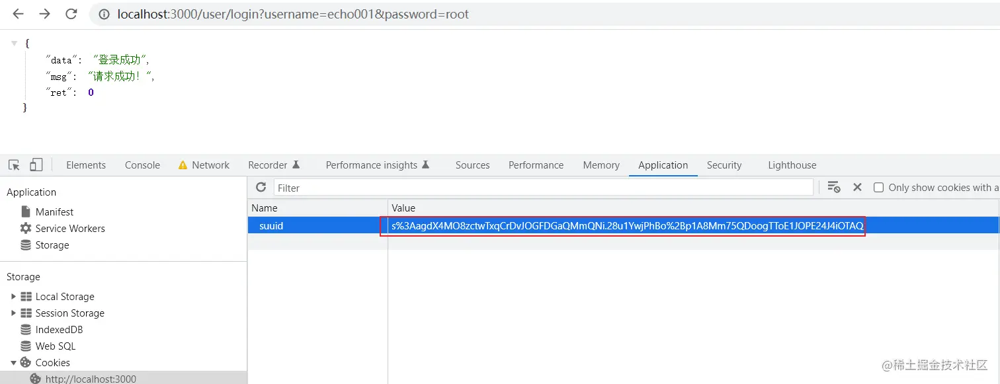Select the suuid cookie value cell

coord(694,225)
